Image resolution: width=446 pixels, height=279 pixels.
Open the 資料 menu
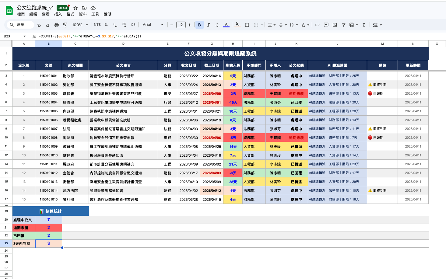click(x=83, y=14)
